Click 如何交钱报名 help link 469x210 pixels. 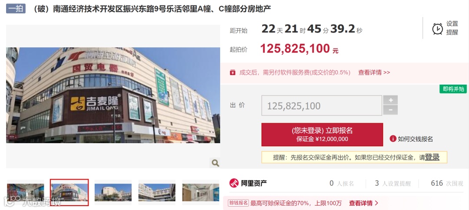tap(415, 139)
